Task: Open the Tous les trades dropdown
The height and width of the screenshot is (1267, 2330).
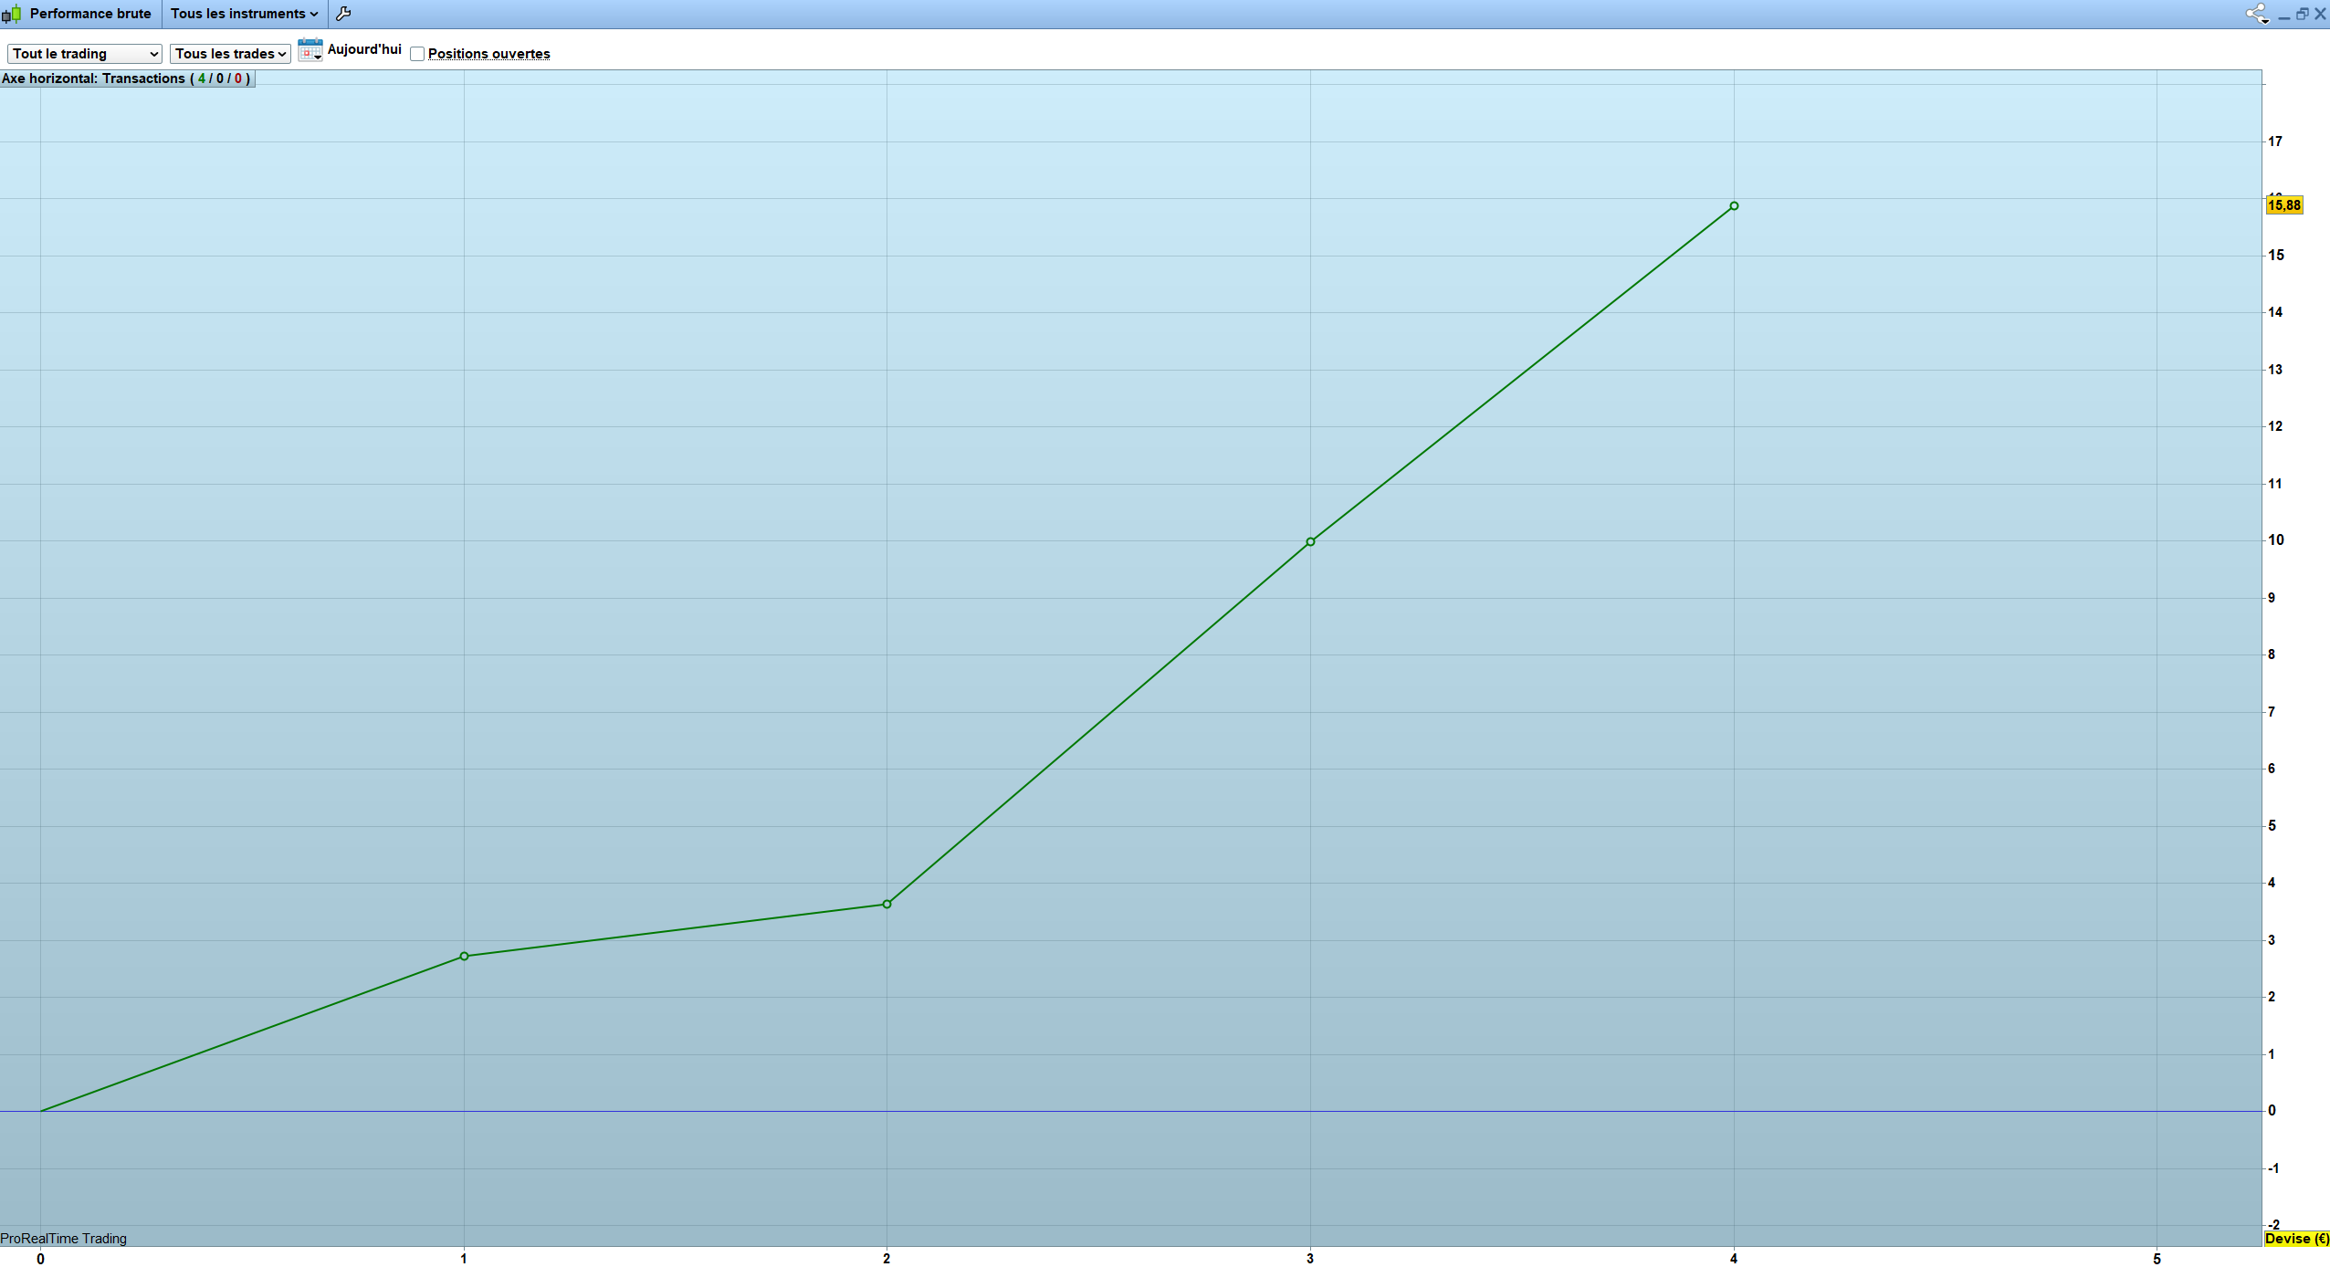Action: point(230,54)
